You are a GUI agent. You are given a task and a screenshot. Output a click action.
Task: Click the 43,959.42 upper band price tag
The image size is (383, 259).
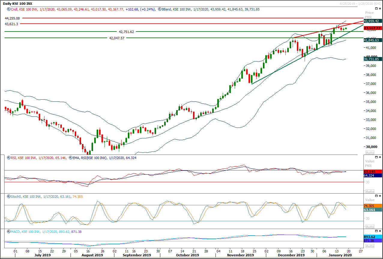point(373,21)
